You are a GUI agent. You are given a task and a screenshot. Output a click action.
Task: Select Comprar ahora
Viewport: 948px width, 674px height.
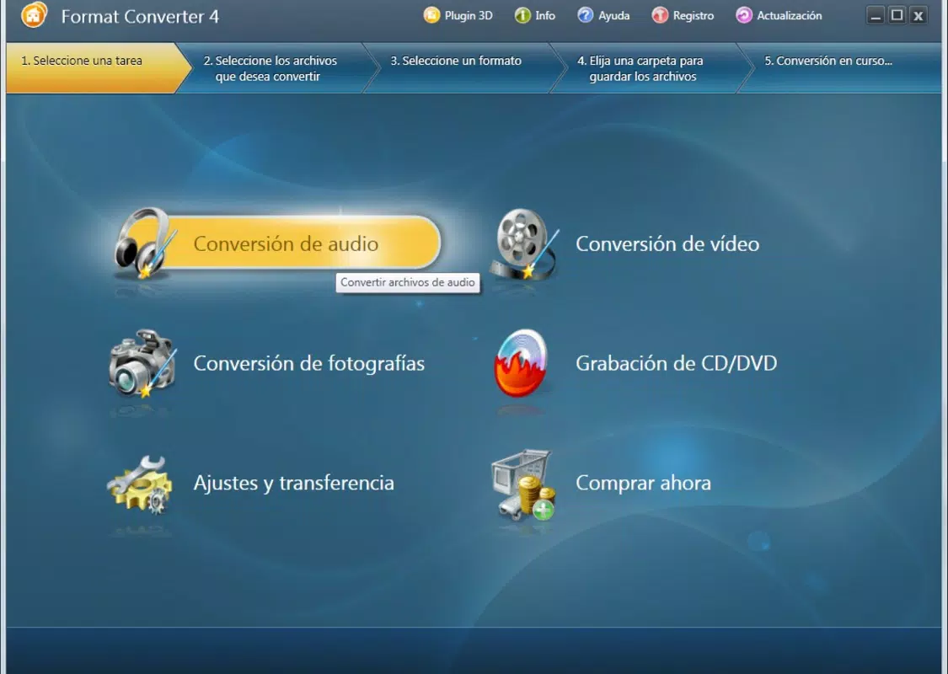[643, 483]
